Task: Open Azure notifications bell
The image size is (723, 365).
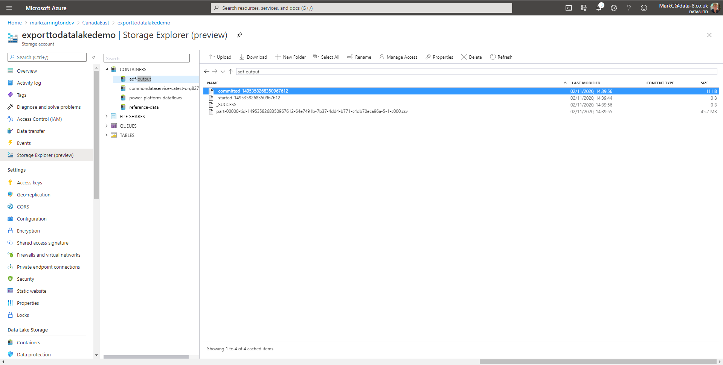Action: tap(599, 8)
